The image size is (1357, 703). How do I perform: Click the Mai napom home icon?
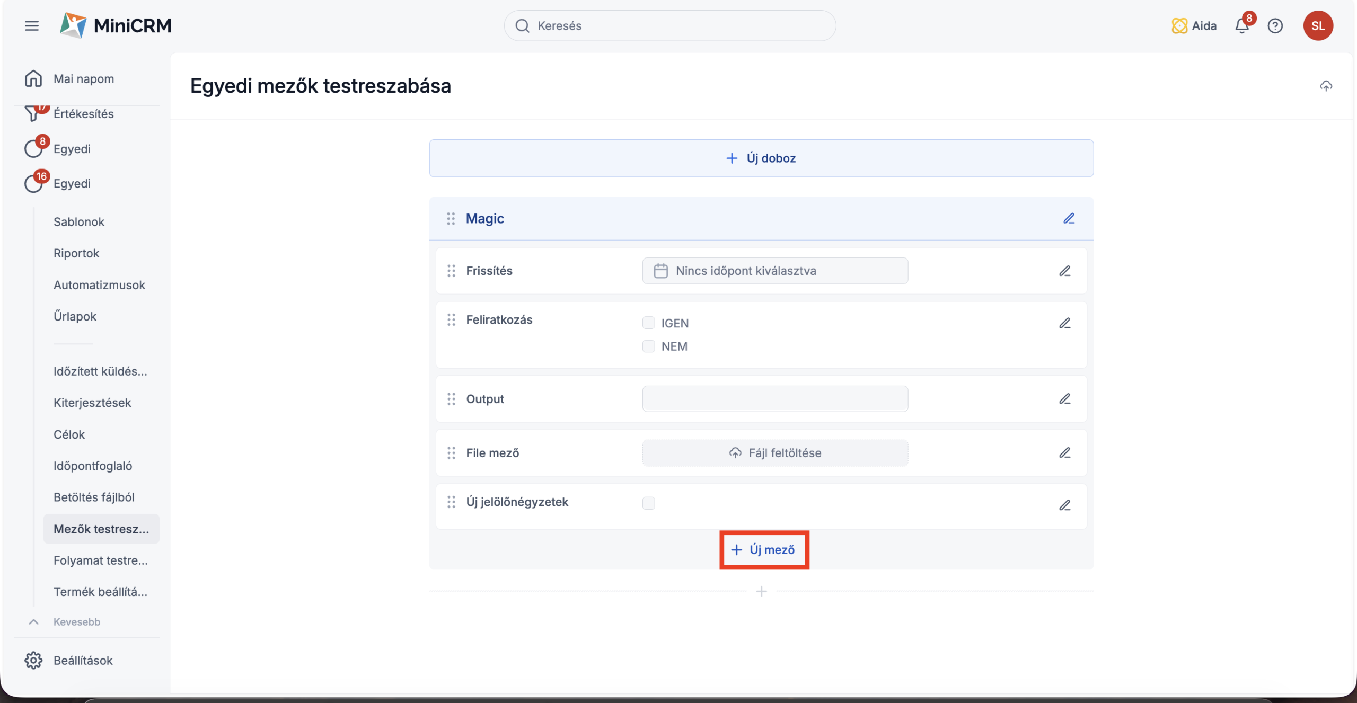coord(33,78)
